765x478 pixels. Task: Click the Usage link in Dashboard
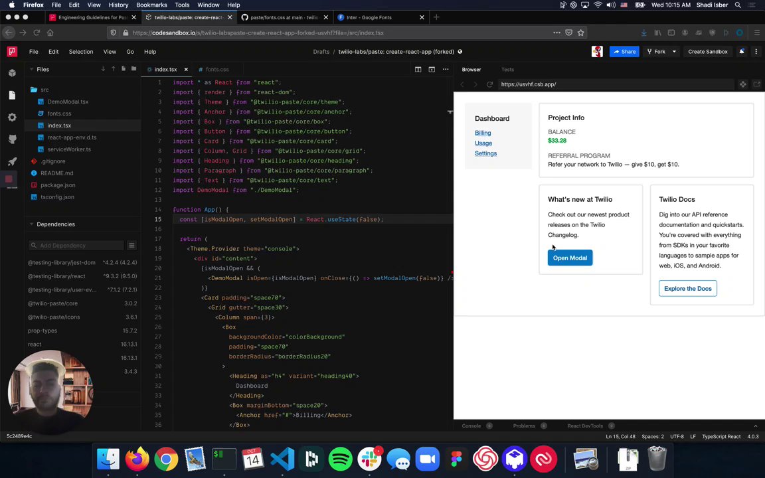point(483,143)
